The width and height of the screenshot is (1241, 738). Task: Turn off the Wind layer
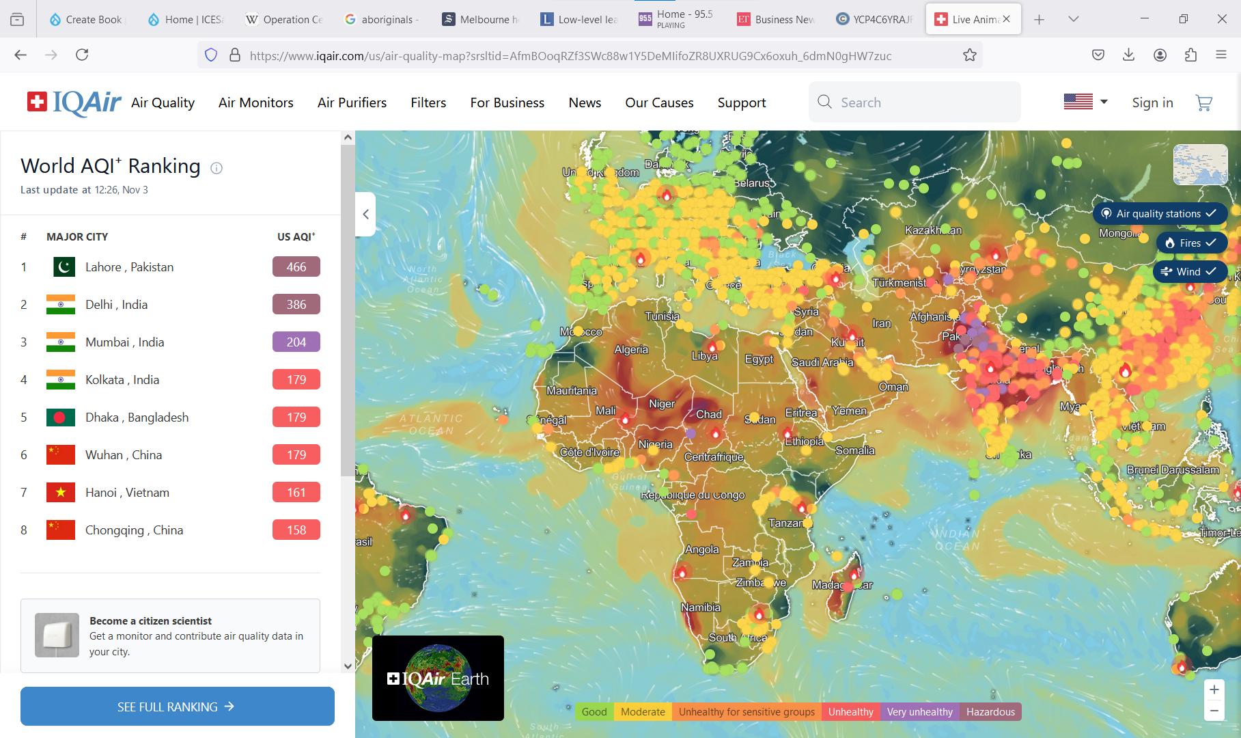coord(1189,271)
